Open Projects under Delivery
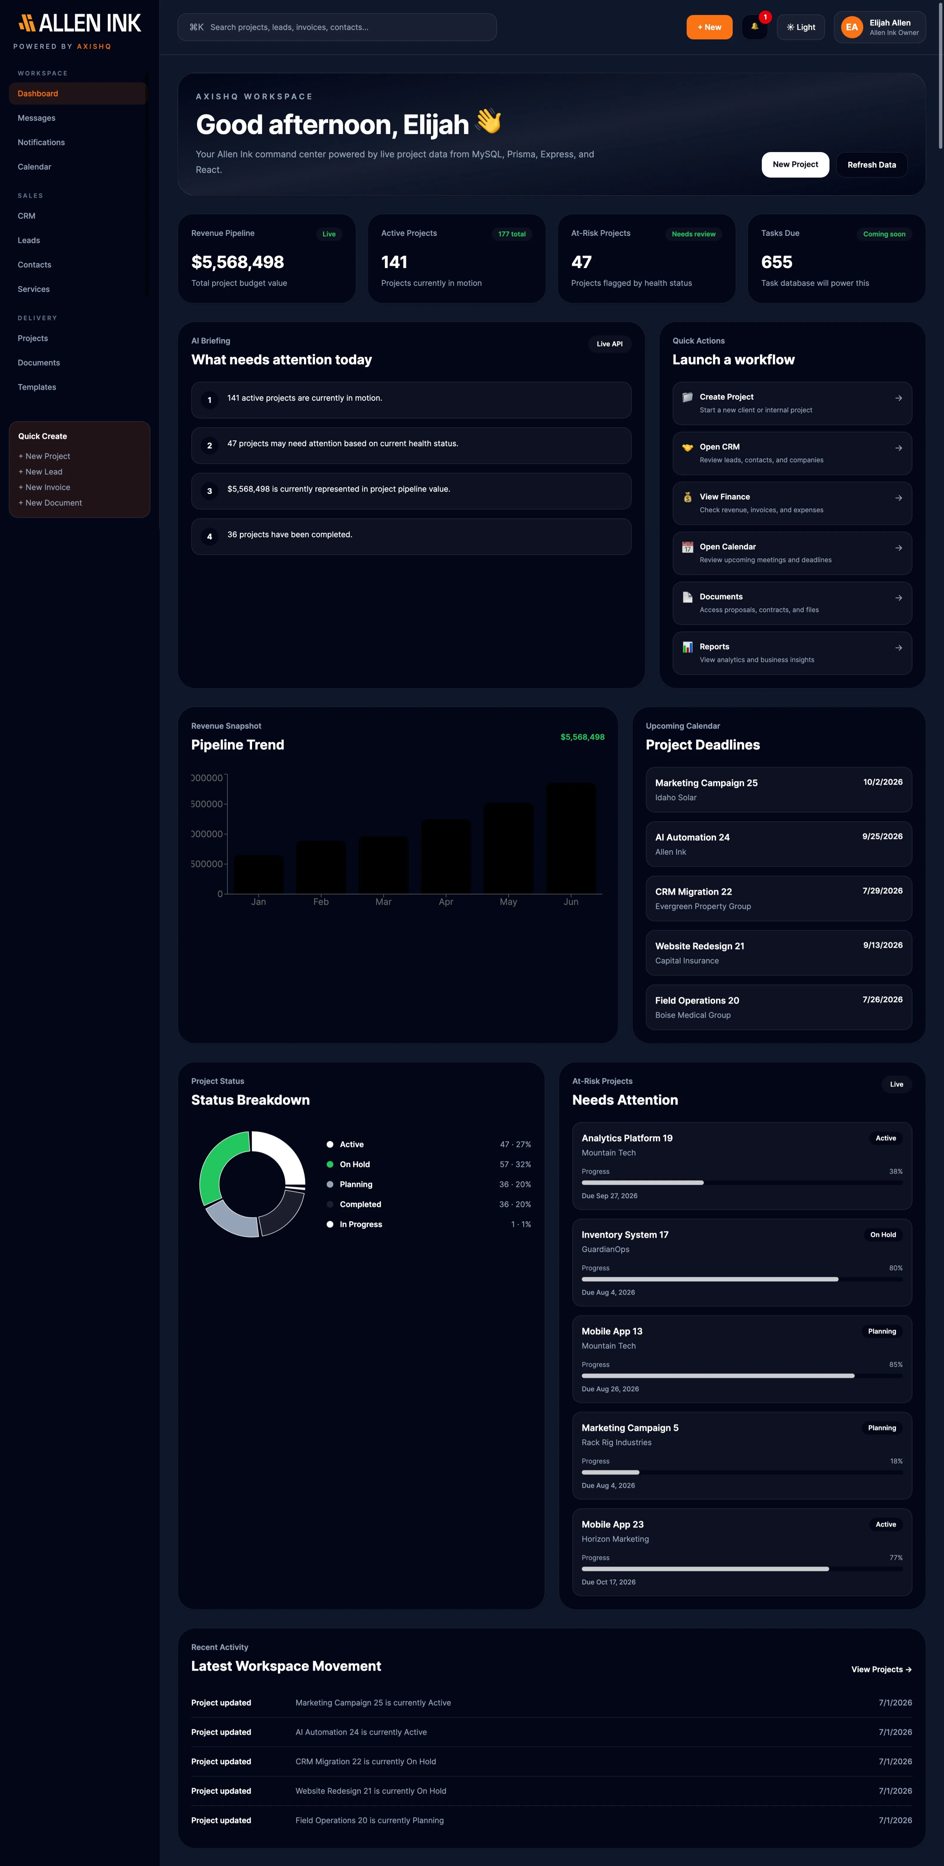 coord(77,338)
